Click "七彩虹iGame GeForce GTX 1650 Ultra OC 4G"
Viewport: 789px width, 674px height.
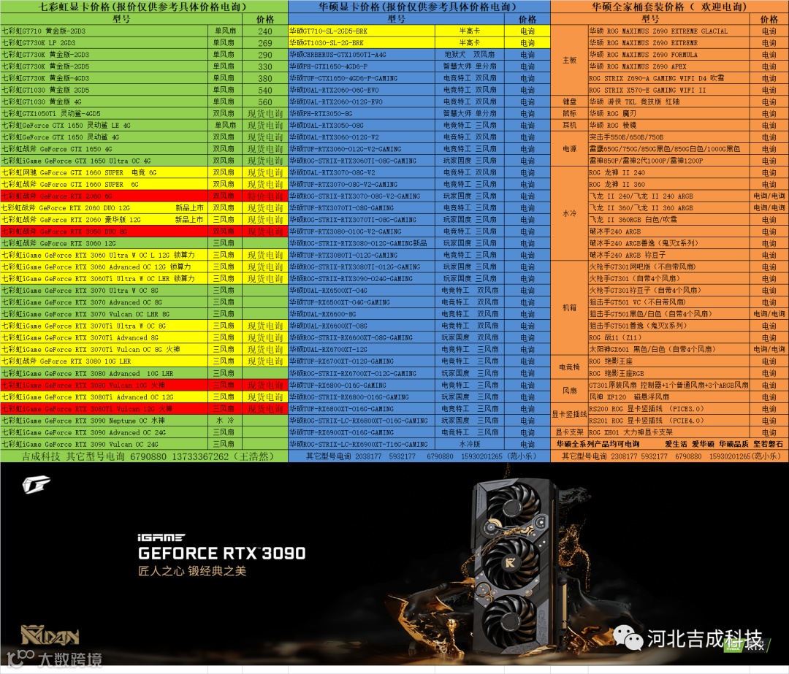104,161
